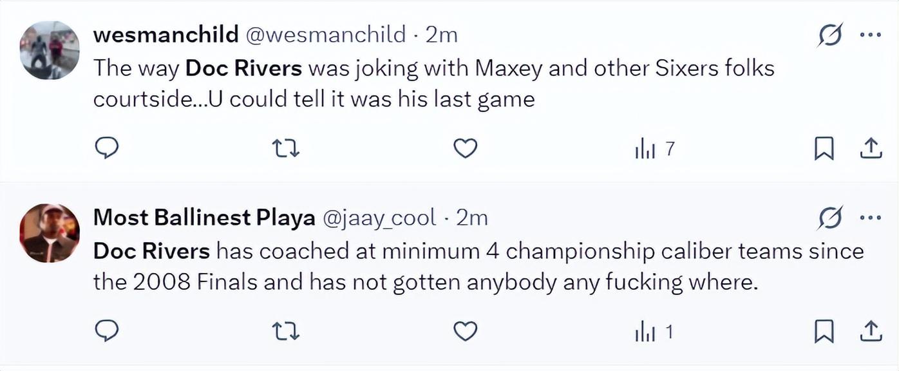This screenshot has width=899, height=371.
Task: Retweet Most Ballinest Playa's tweet
Action: 286,332
